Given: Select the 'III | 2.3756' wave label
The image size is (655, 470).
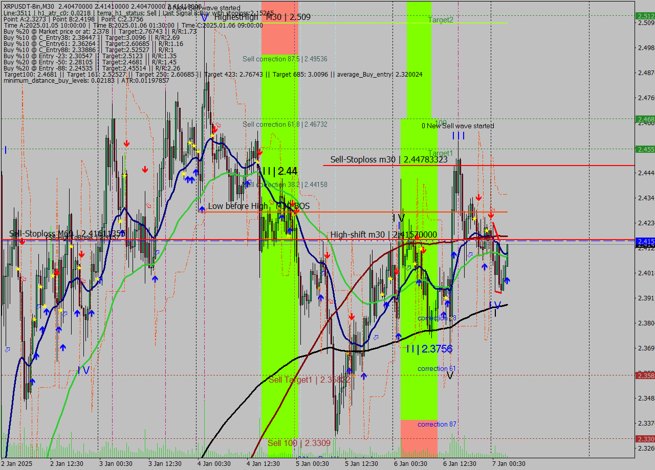Looking at the screenshot, I should (x=429, y=349).
